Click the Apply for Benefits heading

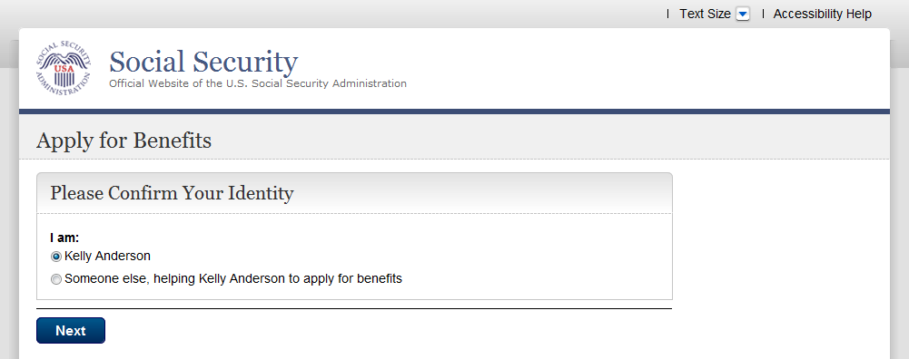click(124, 141)
